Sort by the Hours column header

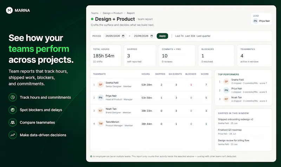click(x=145, y=74)
